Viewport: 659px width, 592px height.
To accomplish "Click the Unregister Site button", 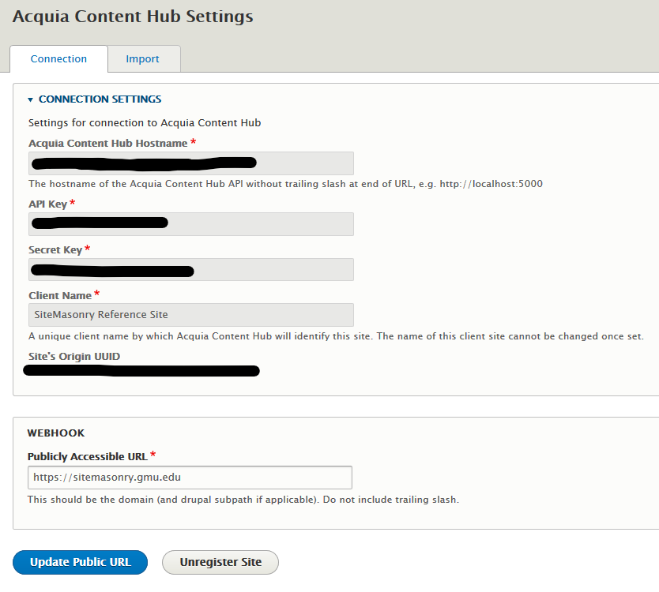I will click(x=220, y=562).
